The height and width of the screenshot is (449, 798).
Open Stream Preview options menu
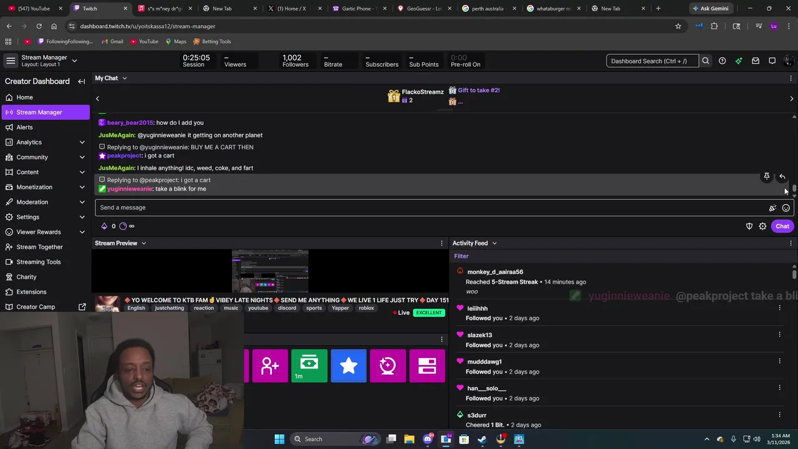tap(442, 243)
